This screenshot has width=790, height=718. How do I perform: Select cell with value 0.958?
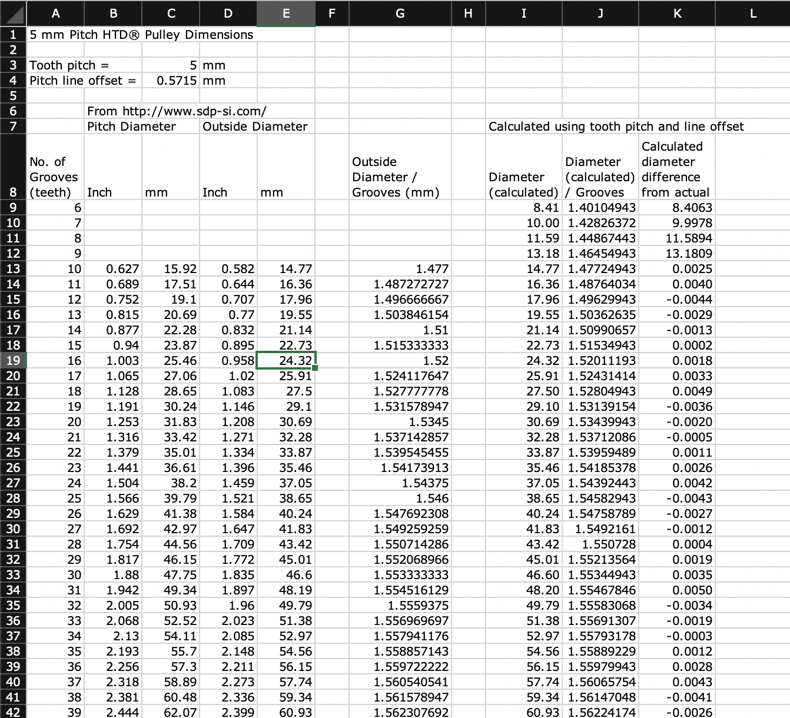coord(228,360)
